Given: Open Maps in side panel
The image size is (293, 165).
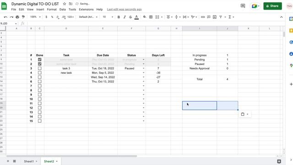Looking at the screenshot, I should tap(291, 66).
